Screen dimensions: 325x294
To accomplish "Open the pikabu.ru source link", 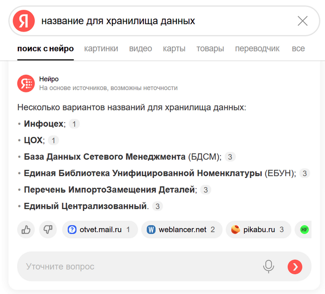I will (258, 229).
